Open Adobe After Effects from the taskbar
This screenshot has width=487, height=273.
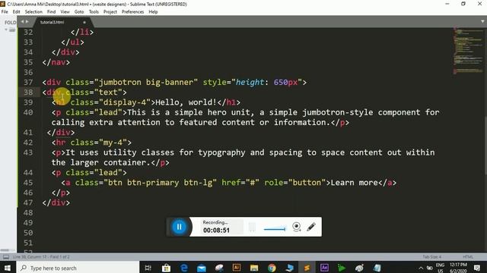(x=324, y=268)
